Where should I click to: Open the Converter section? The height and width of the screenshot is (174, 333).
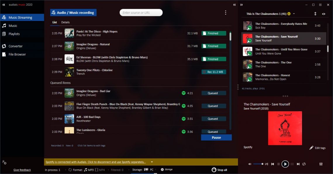click(22, 46)
